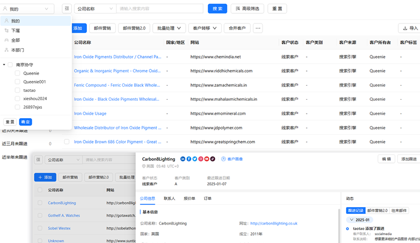The width and height of the screenshot is (420, 243).
Task: Click the 重置 button beside 高级筛选
Action: 277,8
